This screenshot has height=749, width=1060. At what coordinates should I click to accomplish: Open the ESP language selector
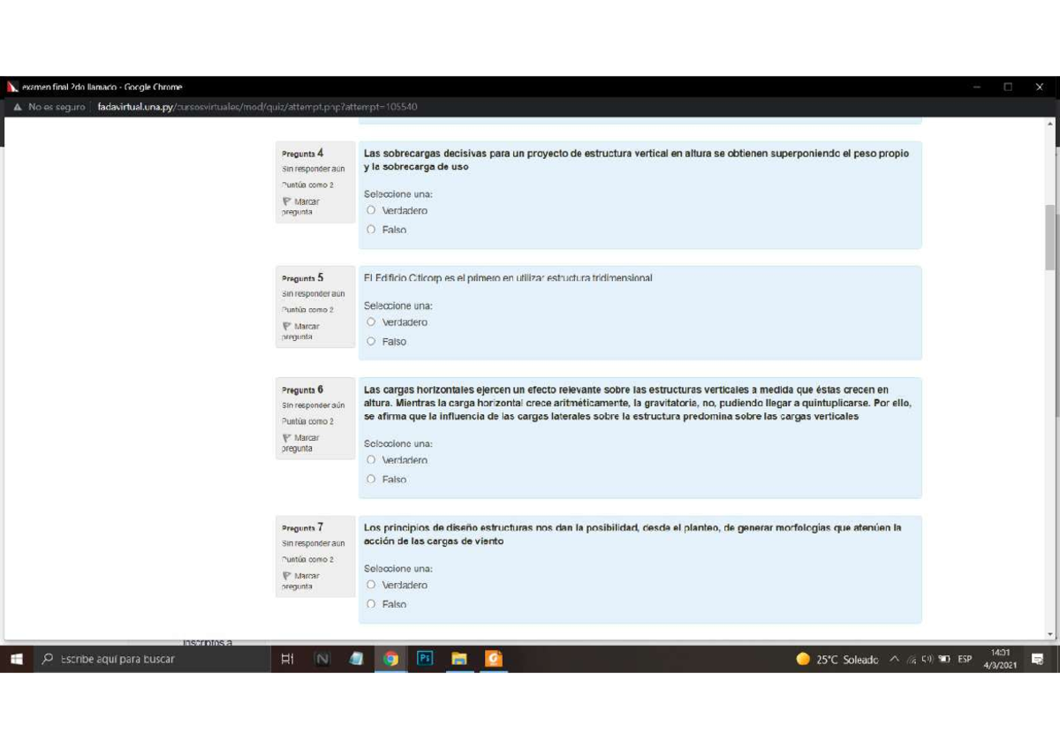pos(964,658)
